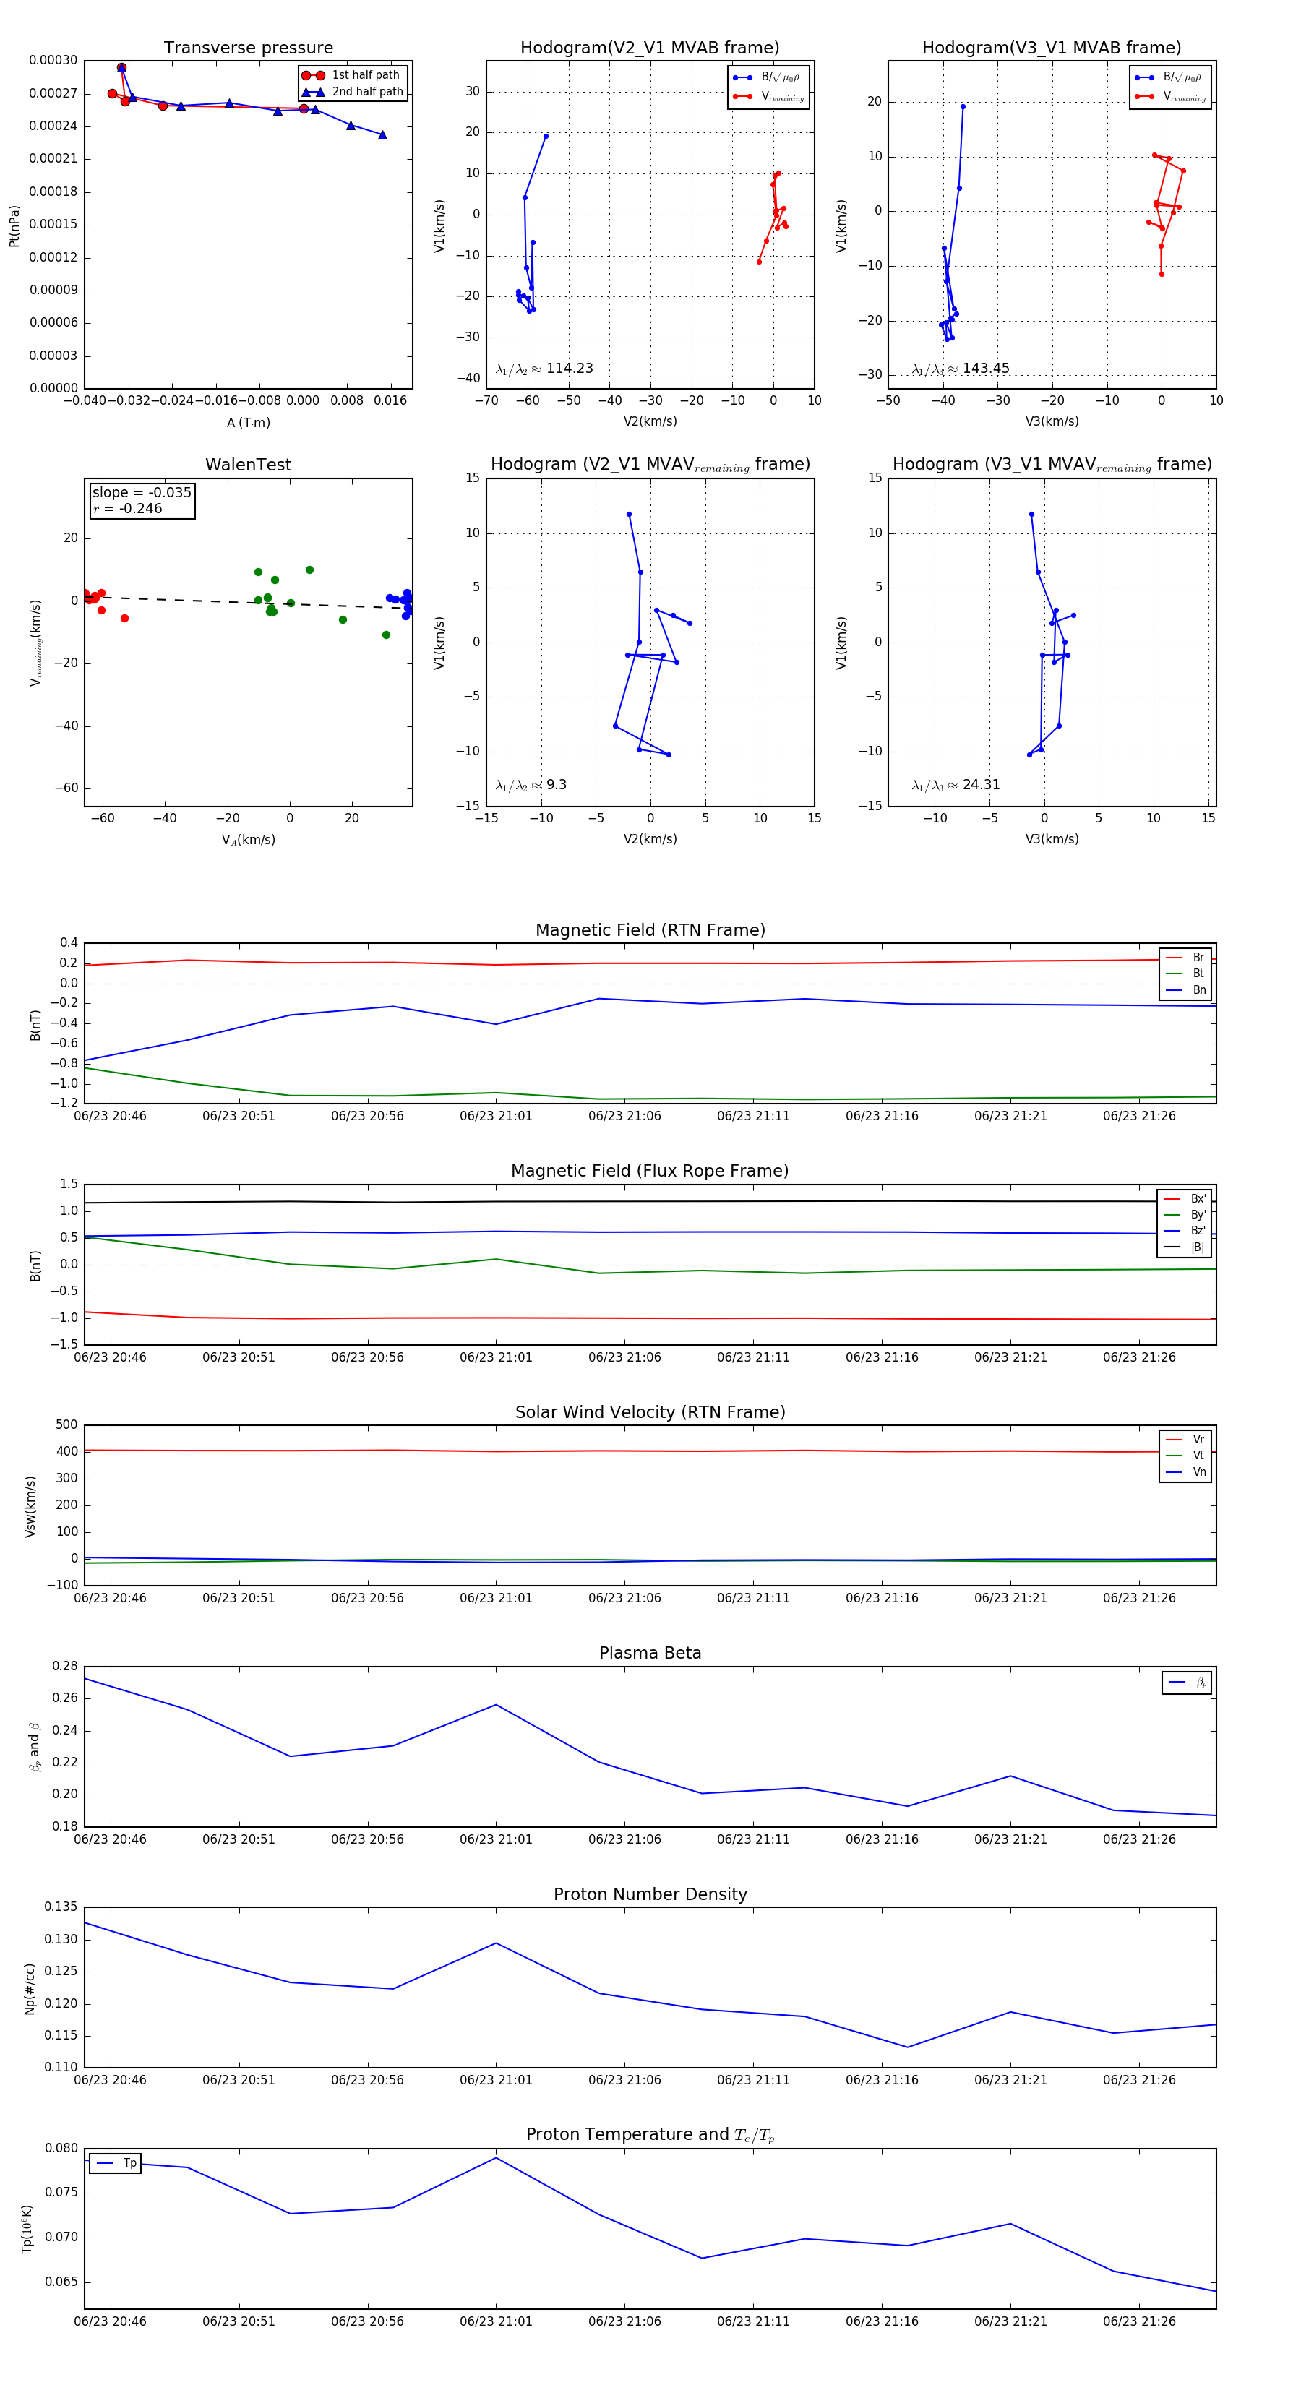
Task: Click the 'Hodogram(V2_V1 MVAB frame)' title
Action: pyautogui.click(x=650, y=48)
